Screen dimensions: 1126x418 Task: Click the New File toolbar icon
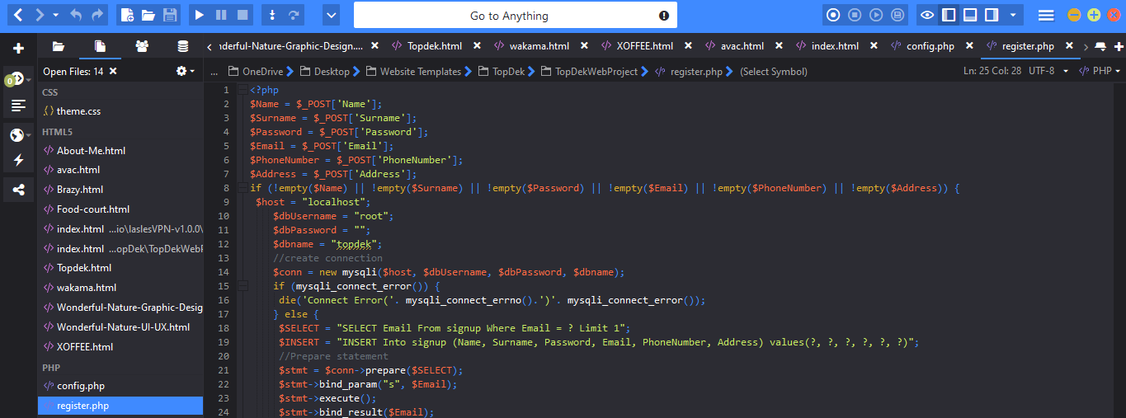click(126, 15)
